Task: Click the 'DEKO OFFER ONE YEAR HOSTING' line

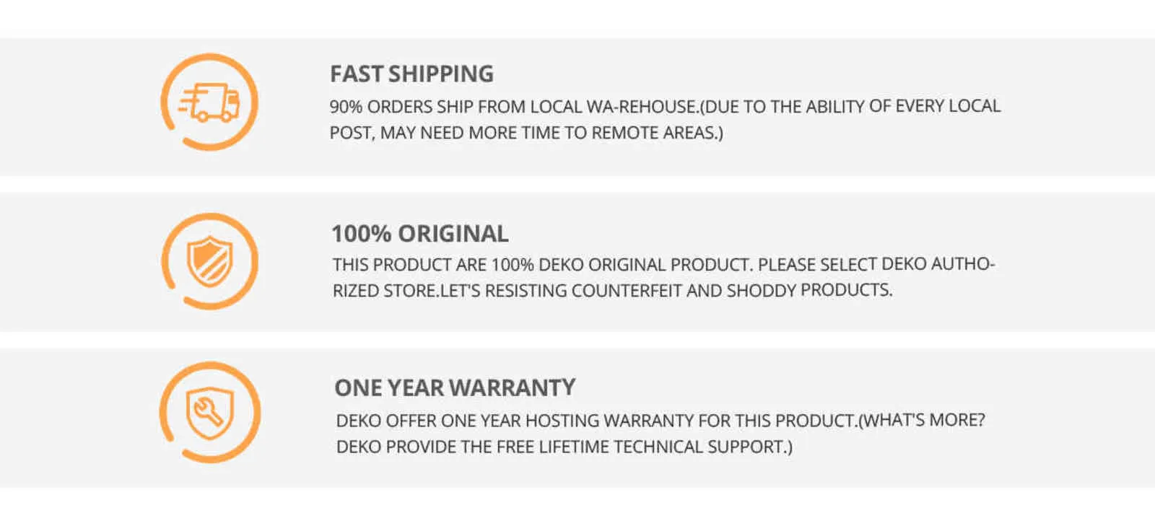Action: point(661,420)
